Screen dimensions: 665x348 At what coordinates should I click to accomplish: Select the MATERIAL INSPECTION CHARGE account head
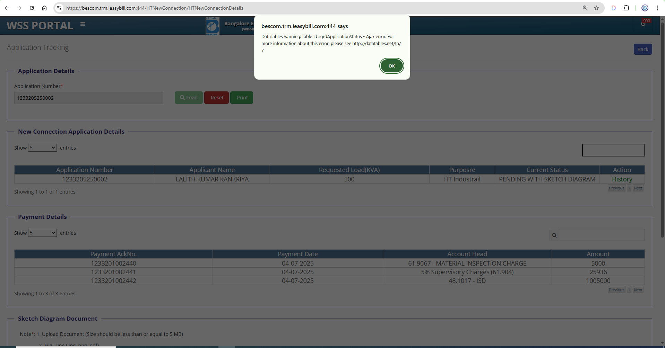click(467, 264)
